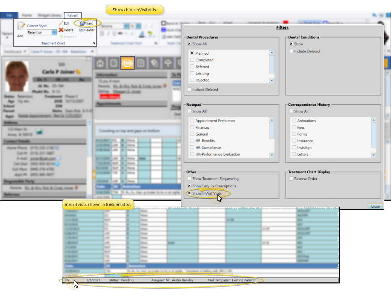Click the Edit link above patient name
The width and height of the screenshot is (391, 297).
pyautogui.click(x=61, y=64)
